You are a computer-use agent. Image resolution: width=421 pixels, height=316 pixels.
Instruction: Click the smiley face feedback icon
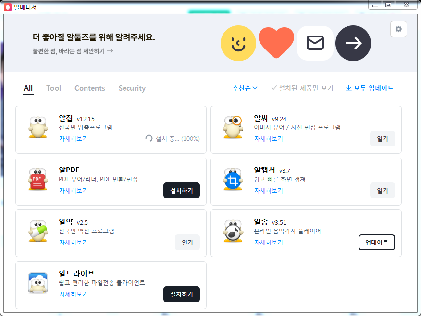point(238,43)
